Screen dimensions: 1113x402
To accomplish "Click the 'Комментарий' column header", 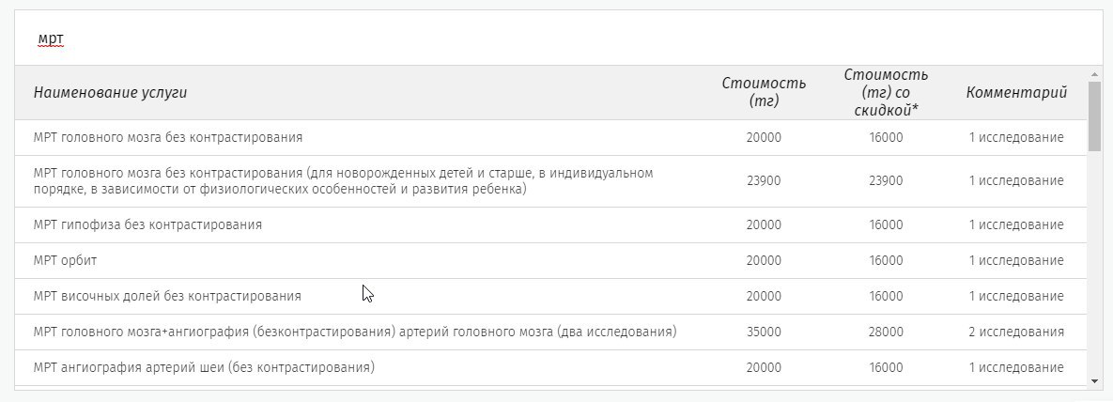I will [x=1016, y=92].
